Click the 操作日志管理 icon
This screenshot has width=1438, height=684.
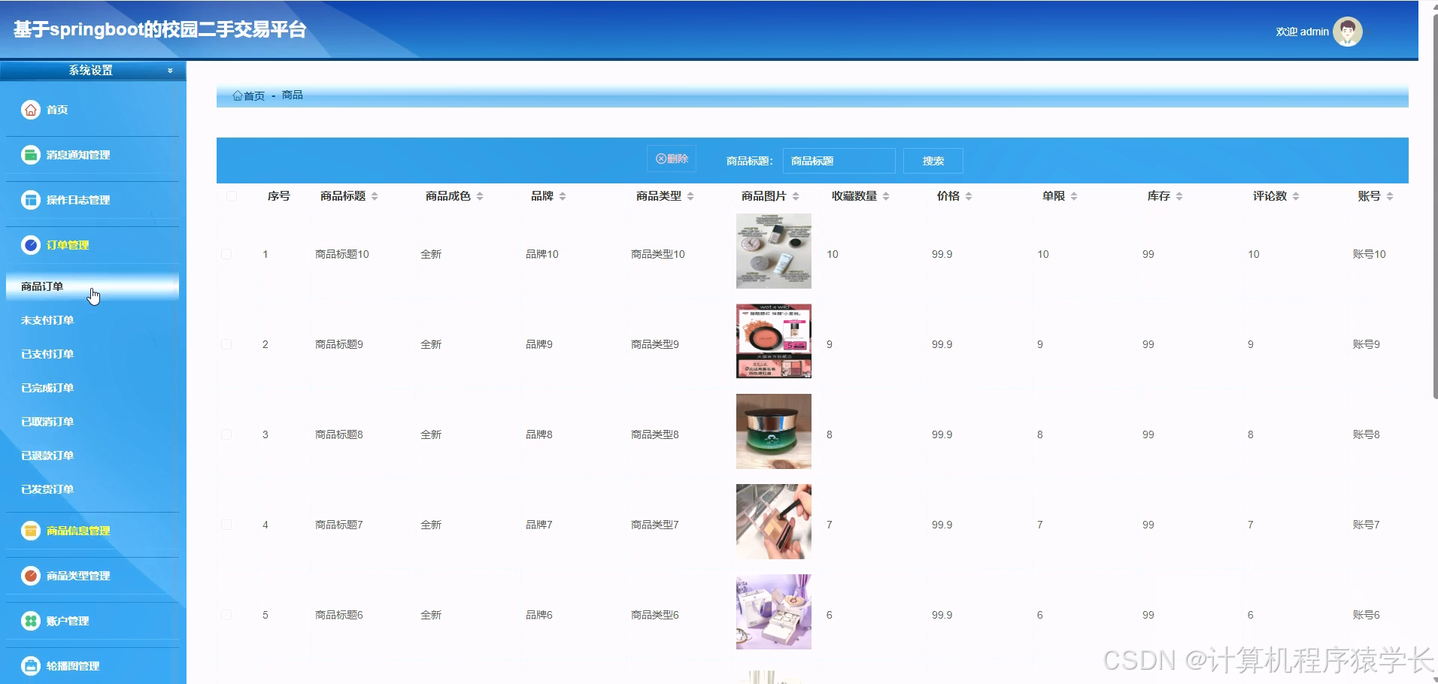[x=31, y=200]
